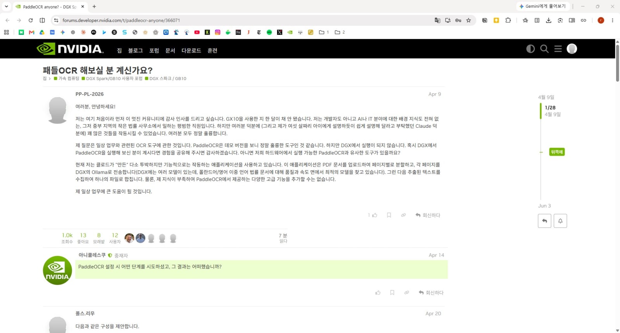The height and width of the screenshot is (333, 620).
Task: Open PP-PL-2026 user profile name
Action: pyautogui.click(x=90, y=94)
